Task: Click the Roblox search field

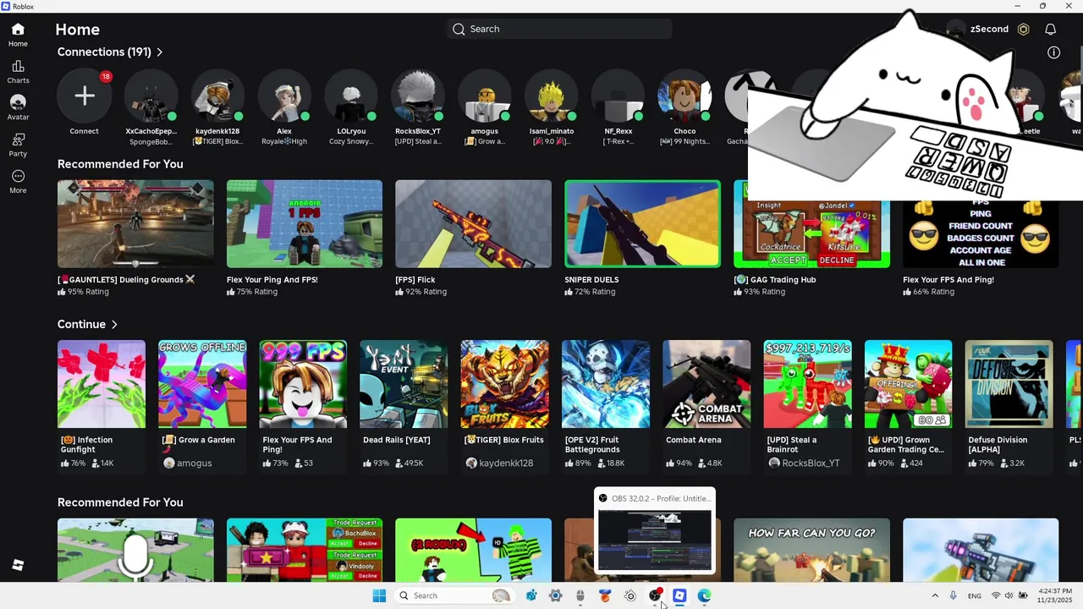Action: tap(559, 29)
